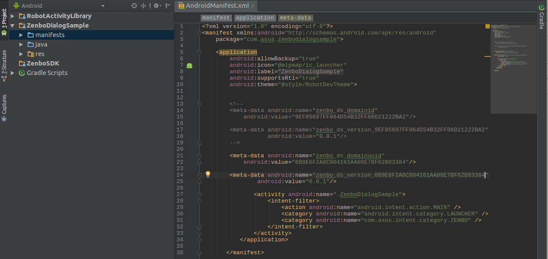The height and width of the screenshot is (259, 548).
Task: Click the green Android head icon in the view selector
Action: pos(16,6)
